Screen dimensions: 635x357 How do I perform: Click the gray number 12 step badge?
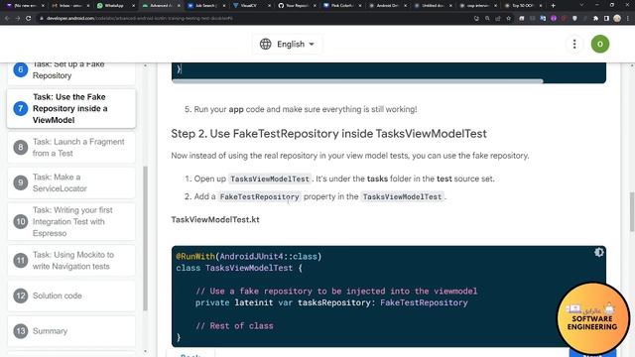point(20,296)
